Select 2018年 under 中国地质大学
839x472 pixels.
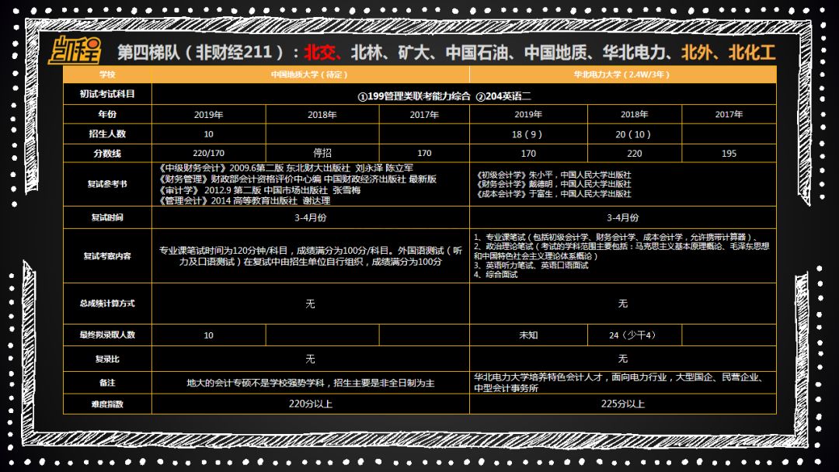[x=322, y=114]
